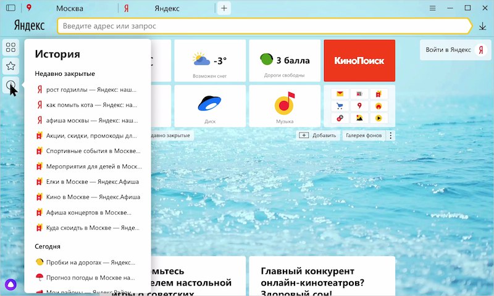
Task: Launch the Alice assistant purple icon
Action: point(10,285)
